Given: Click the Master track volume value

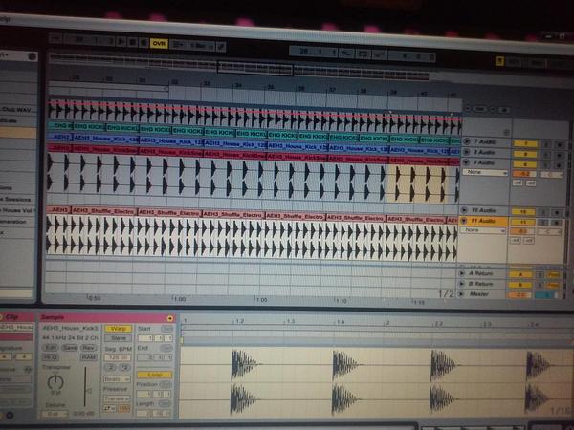Looking at the screenshot, I should (519, 295).
